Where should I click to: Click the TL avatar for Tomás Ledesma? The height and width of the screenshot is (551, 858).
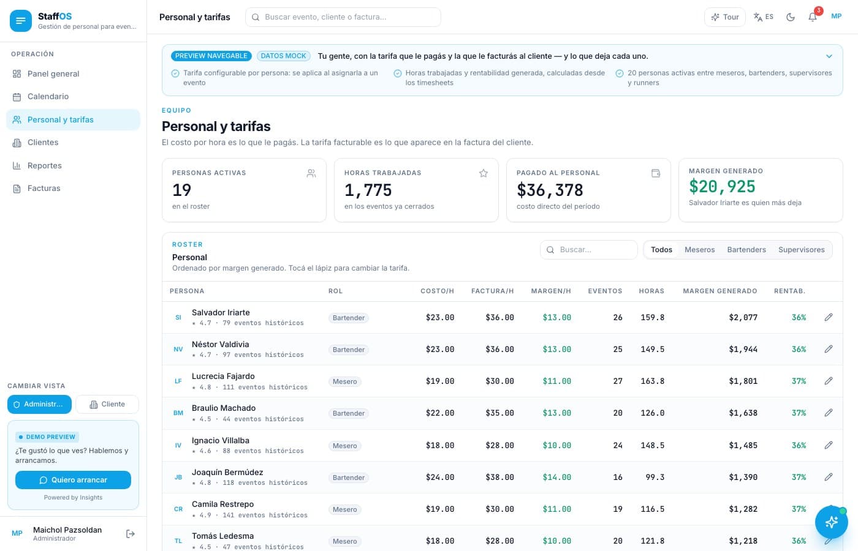178,541
